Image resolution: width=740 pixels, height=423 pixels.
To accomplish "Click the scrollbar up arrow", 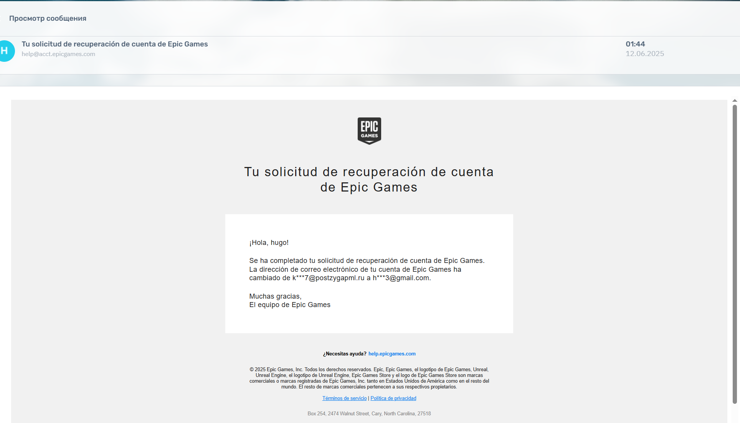I will (735, 101).
